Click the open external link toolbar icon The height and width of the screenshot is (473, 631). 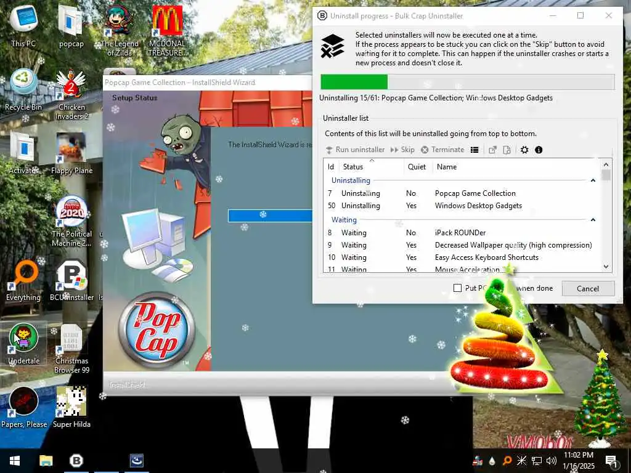pyautogui.click(x=492, y=150)
